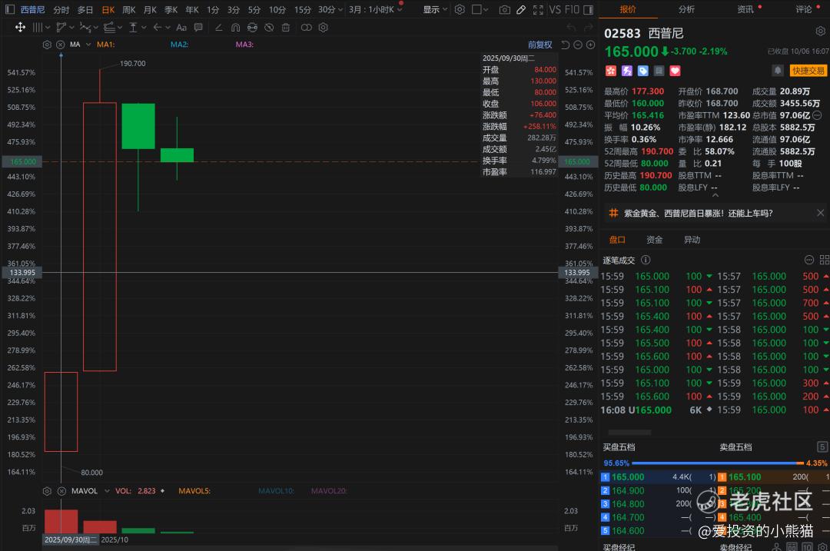This screenshot has height=551, width=830.
Task: Switch to 周K weekly chart
Action: coord(128,9)
